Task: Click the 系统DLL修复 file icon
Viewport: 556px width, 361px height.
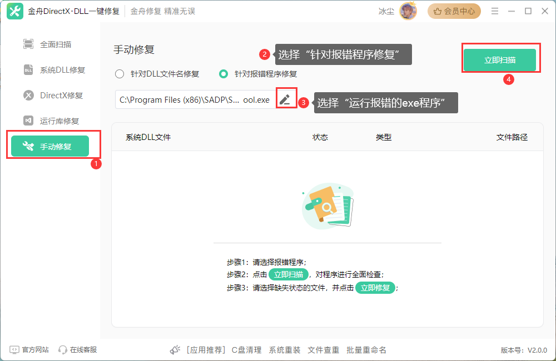Action: [28, 70]
